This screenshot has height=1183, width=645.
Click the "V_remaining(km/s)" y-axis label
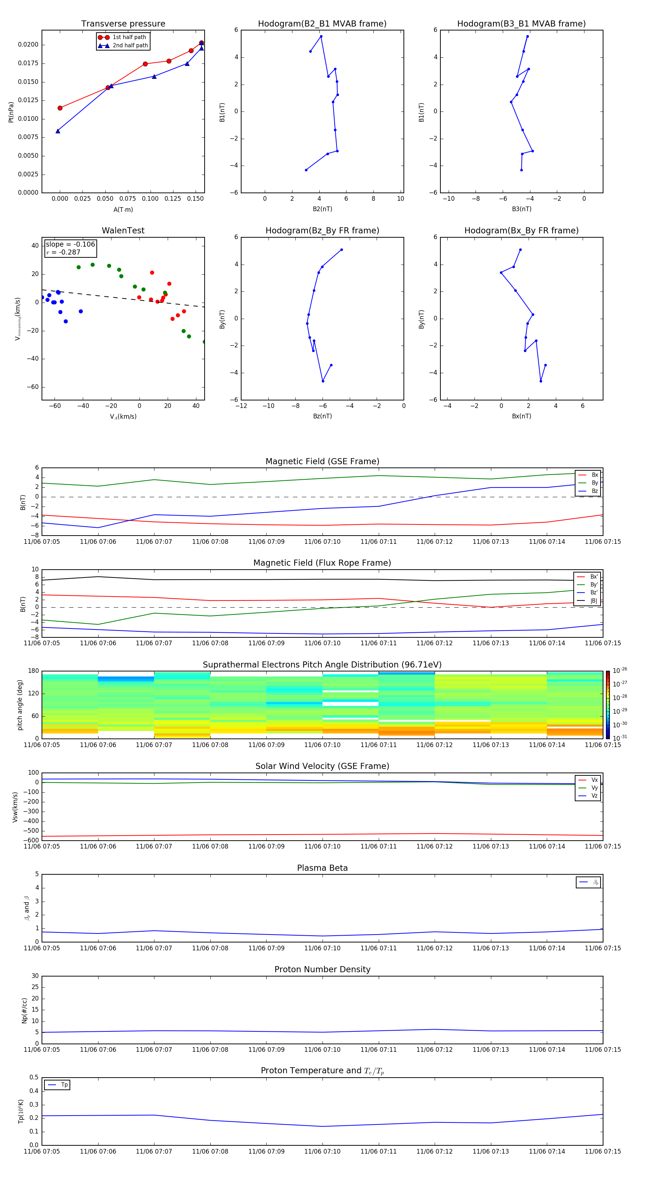(18, 319)
